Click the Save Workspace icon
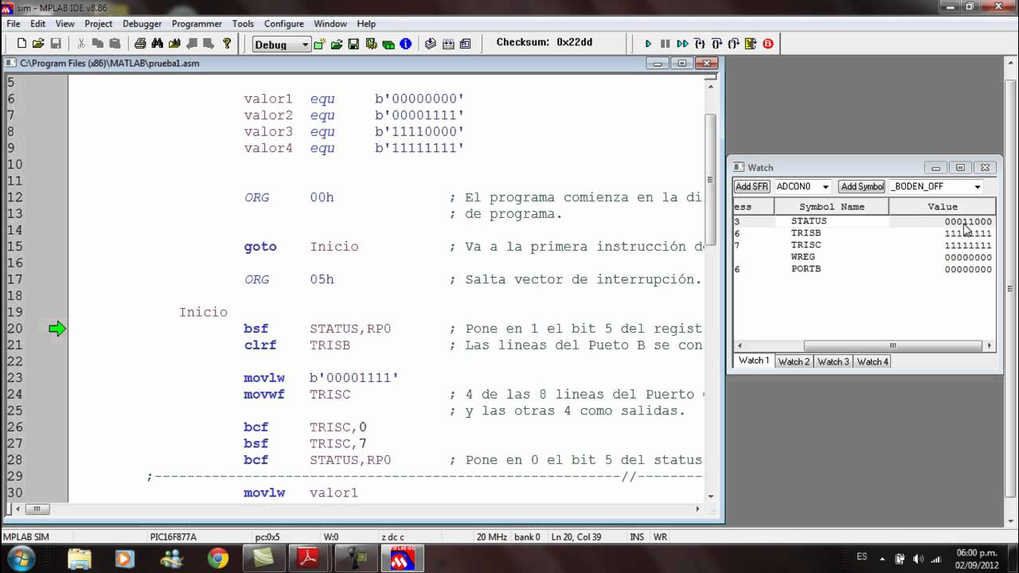1019x573 pixels. 353,45
